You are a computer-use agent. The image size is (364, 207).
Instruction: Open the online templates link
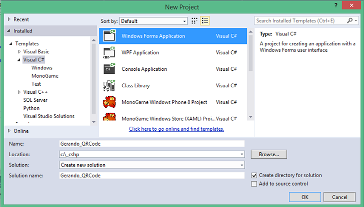(x=176, y=129)
